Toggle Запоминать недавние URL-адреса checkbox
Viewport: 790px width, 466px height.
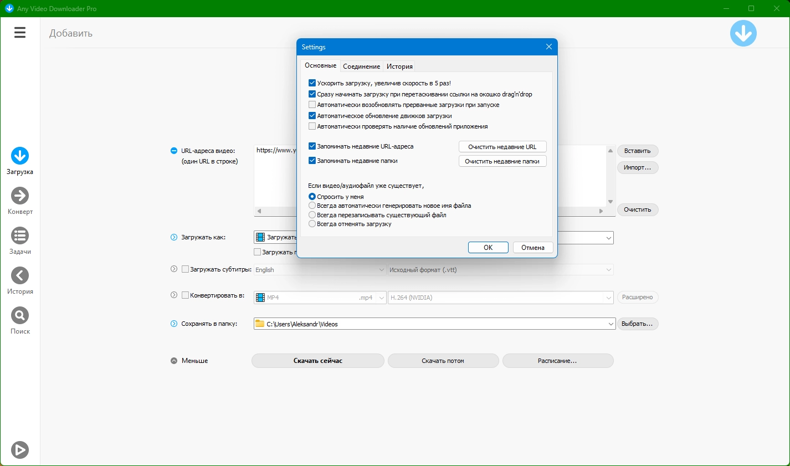click(x=312, y=146)
